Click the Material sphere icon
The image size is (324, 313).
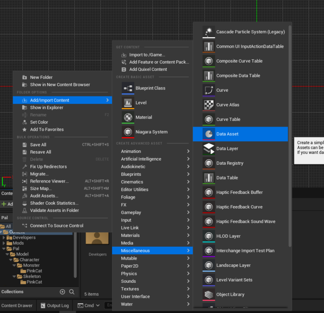128,117
